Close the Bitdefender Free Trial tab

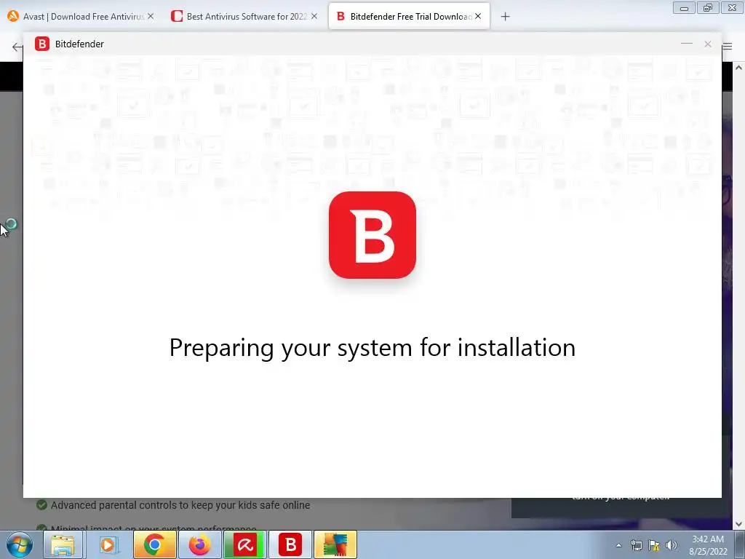[x=478, y=16]
